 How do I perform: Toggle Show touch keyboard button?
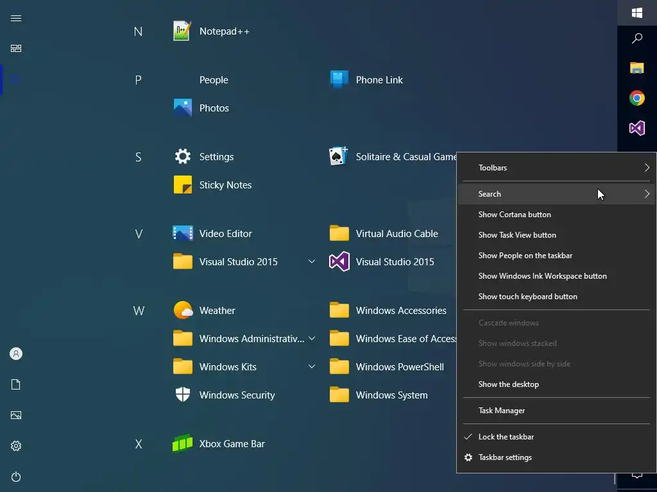coord(556,297)
